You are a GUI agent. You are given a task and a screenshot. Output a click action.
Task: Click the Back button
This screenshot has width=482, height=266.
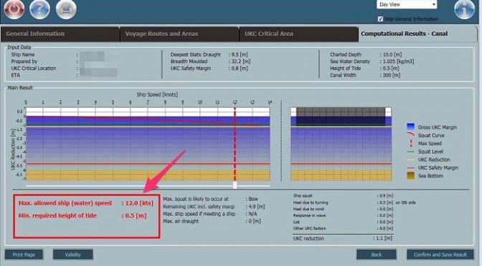coord(377,255)
